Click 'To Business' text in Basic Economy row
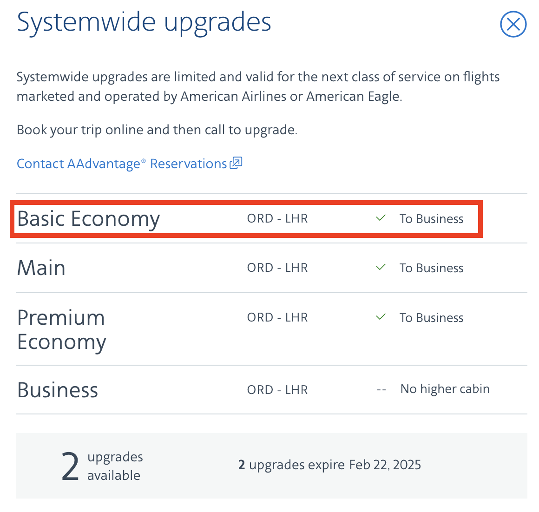 click(431, 219)
